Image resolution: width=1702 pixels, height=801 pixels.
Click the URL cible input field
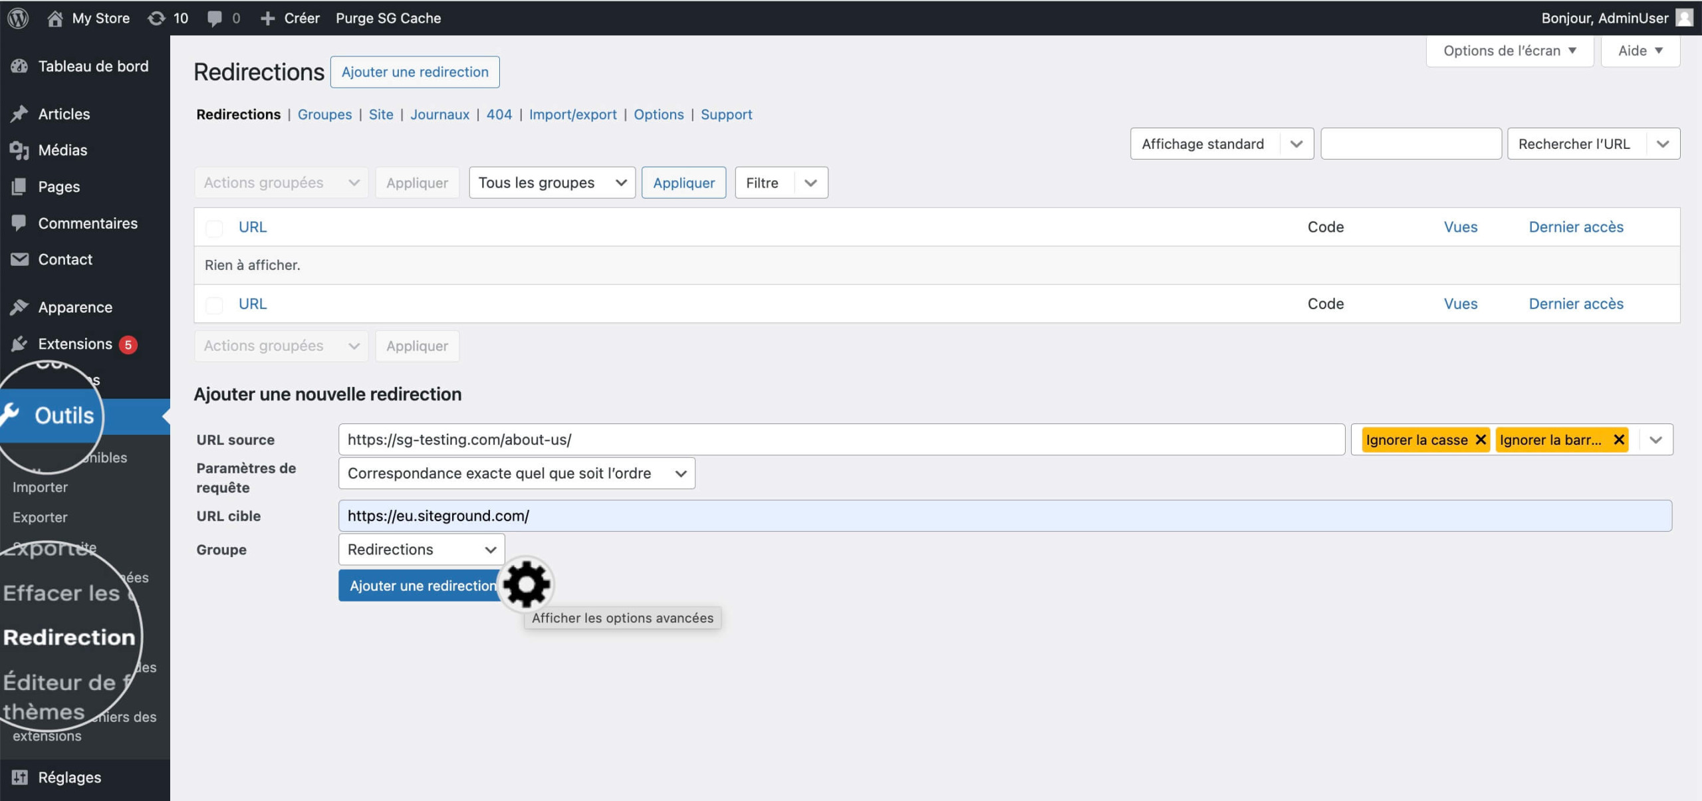1005,516
